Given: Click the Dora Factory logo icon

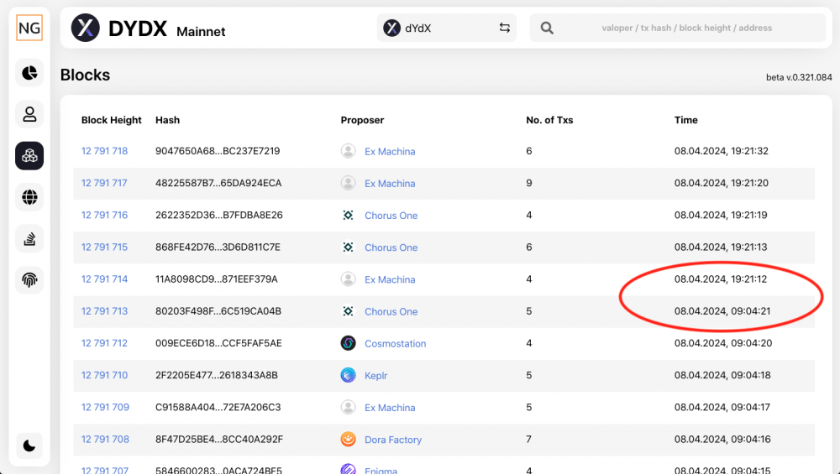Looking at the screenshot, I should coord(349,440).
